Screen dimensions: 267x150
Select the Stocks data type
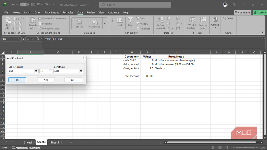pos(79,24)
